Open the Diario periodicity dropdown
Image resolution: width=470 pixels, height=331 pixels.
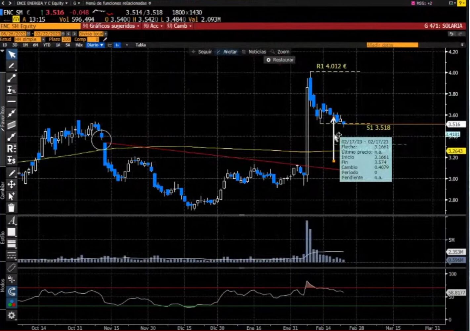[x=95, y=45]
